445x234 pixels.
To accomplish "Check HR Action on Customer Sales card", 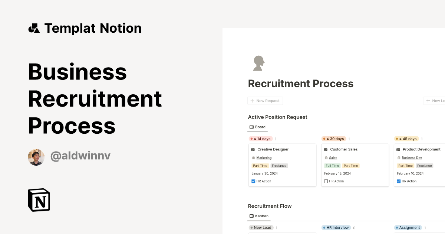I will point(326,181).
